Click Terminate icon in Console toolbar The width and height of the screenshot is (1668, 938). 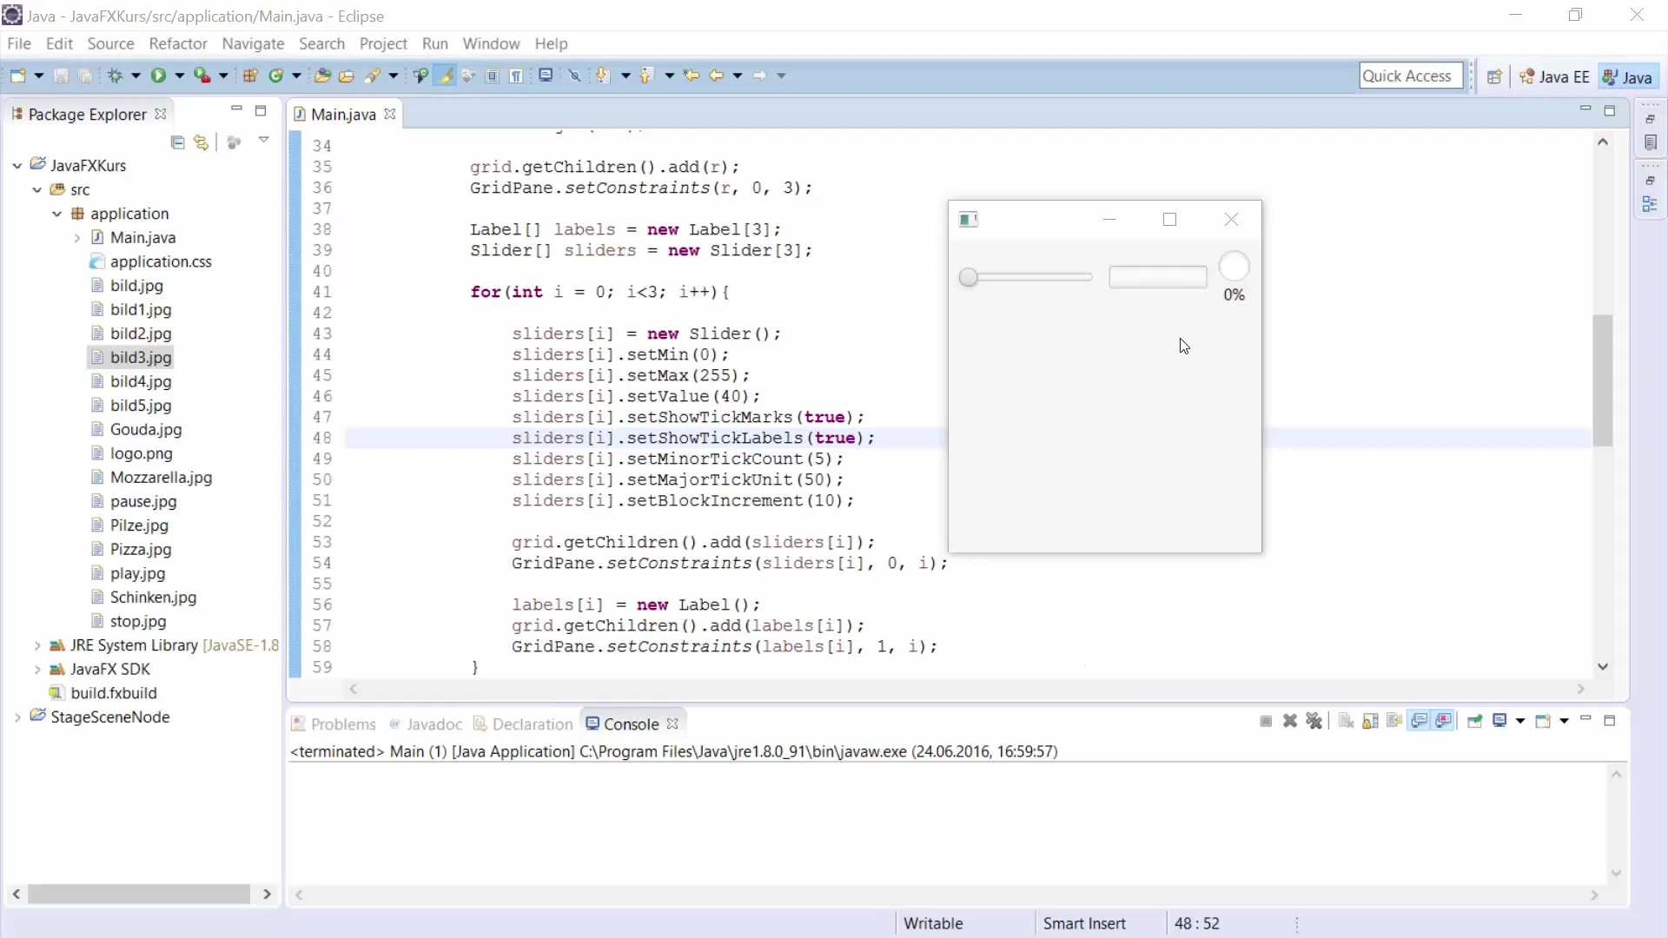coord(1266,721)
